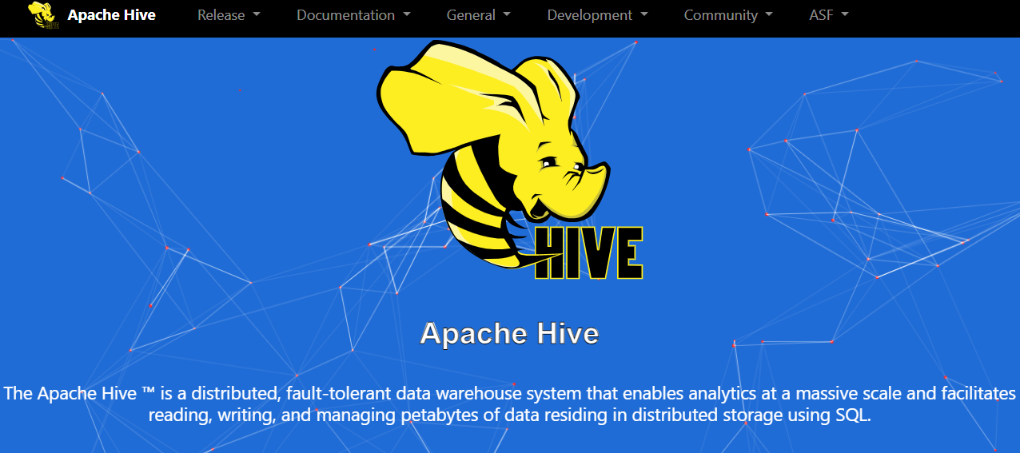The image size is (1020, 453).
Task: Click the trademark symbol after Apache Hive
Action: tap(147, 393)
